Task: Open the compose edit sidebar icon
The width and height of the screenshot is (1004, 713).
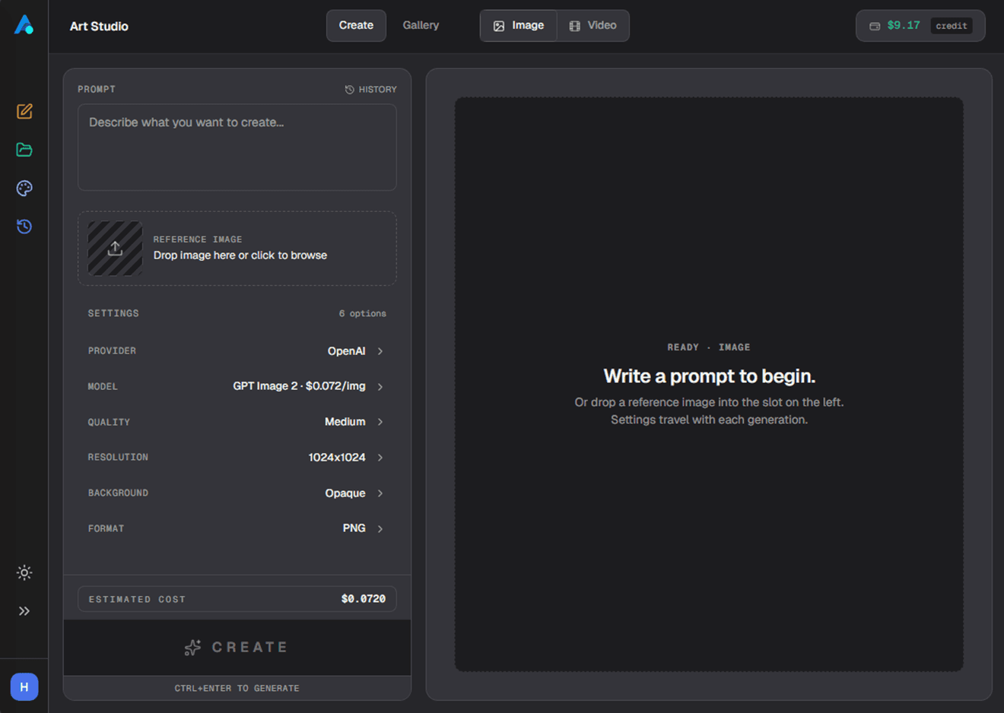Action: (x=24, y=112)
